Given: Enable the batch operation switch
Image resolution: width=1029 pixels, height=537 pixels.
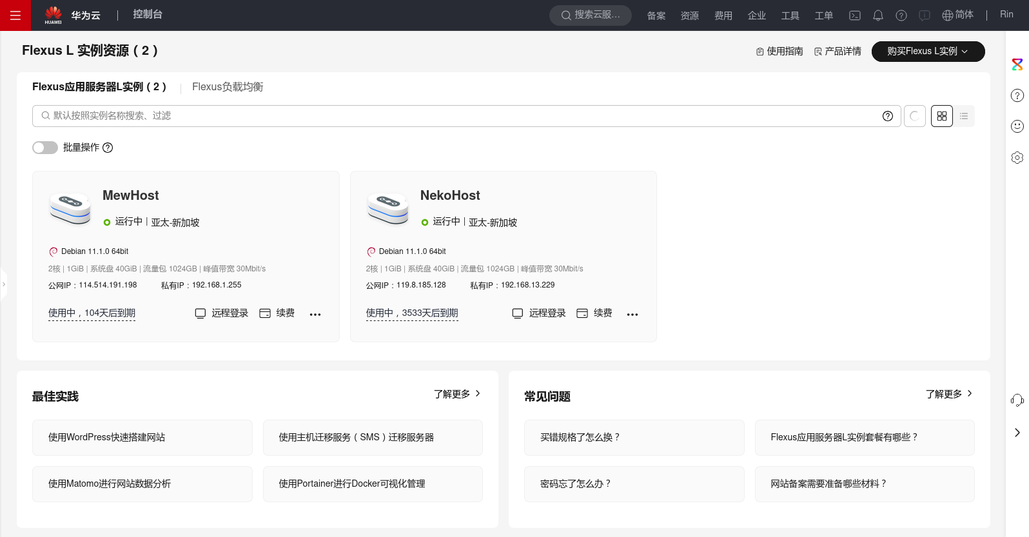Looking at the screenshot, I should point(45,148).
